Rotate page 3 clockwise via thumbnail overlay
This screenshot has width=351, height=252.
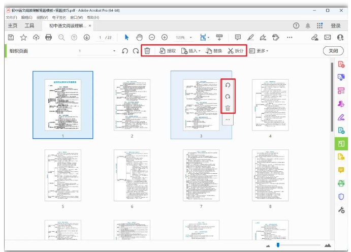[x=228, y=97]
